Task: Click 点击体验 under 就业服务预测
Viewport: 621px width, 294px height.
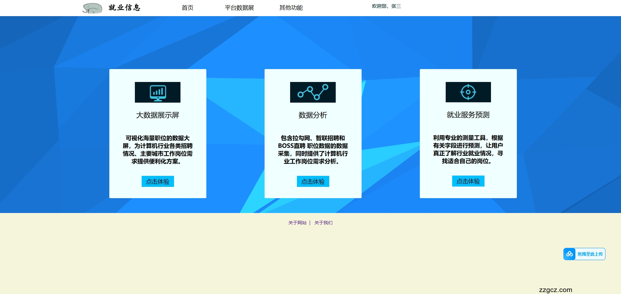Action: click(468, 181)
